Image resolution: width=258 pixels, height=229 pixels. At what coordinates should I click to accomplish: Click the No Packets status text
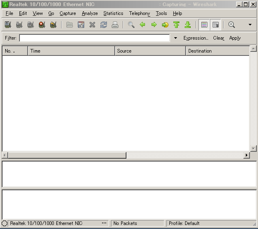click(x=125, y=223)
